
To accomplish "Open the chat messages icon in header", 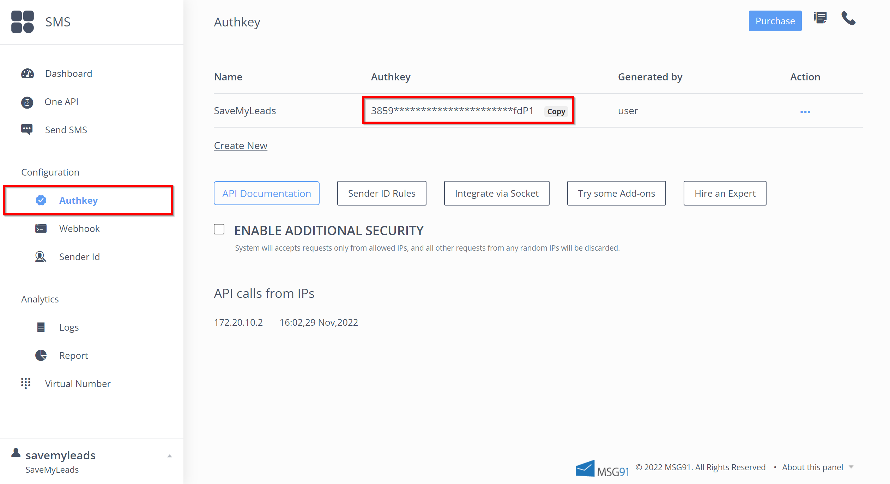I will point(820,18).
